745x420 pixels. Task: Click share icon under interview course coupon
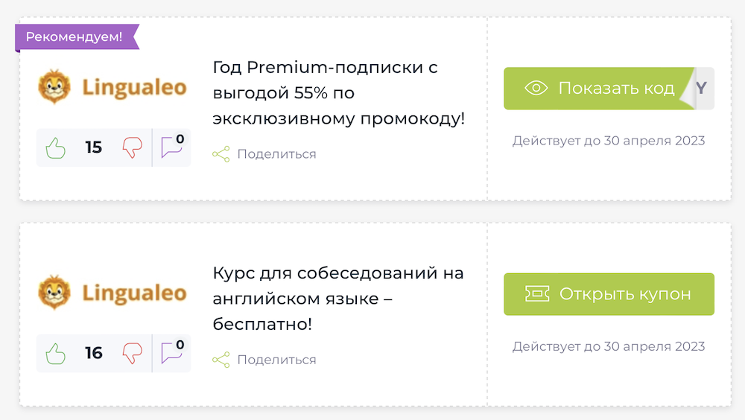[x=221, y=360]
